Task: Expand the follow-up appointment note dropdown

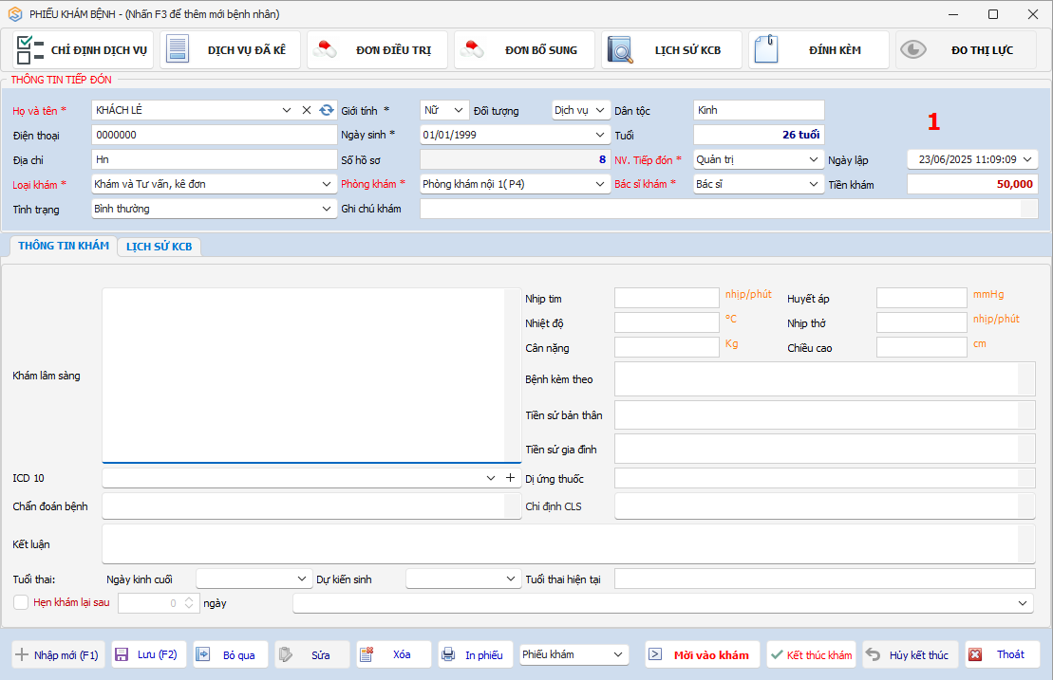Action: (x=1022, y=603)
